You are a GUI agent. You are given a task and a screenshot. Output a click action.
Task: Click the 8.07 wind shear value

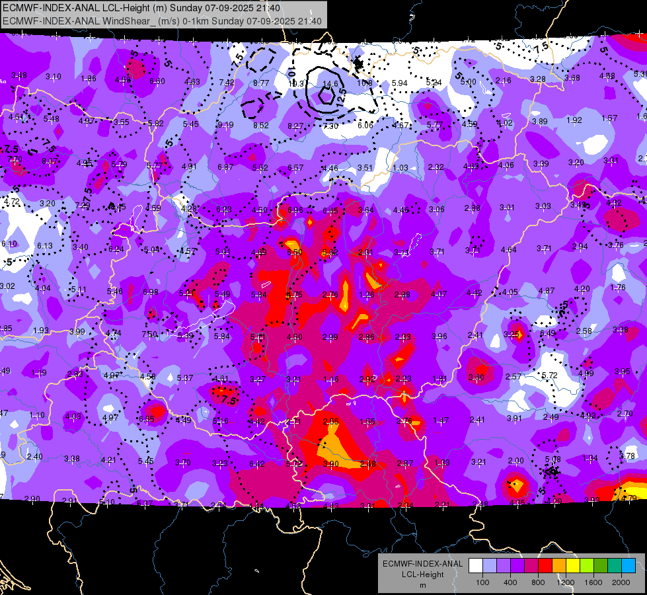point(50,161)
